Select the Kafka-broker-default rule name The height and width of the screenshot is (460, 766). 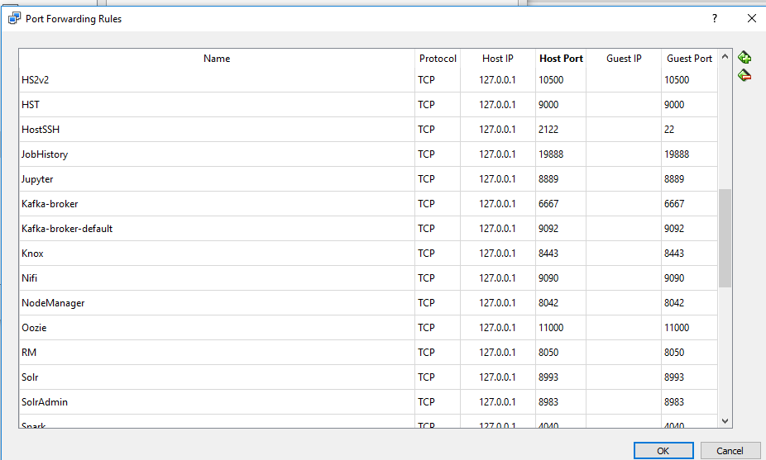tap(67, 229)
